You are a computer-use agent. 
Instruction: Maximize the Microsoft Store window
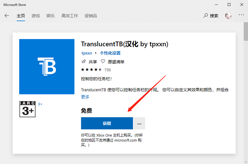point(229,5)
